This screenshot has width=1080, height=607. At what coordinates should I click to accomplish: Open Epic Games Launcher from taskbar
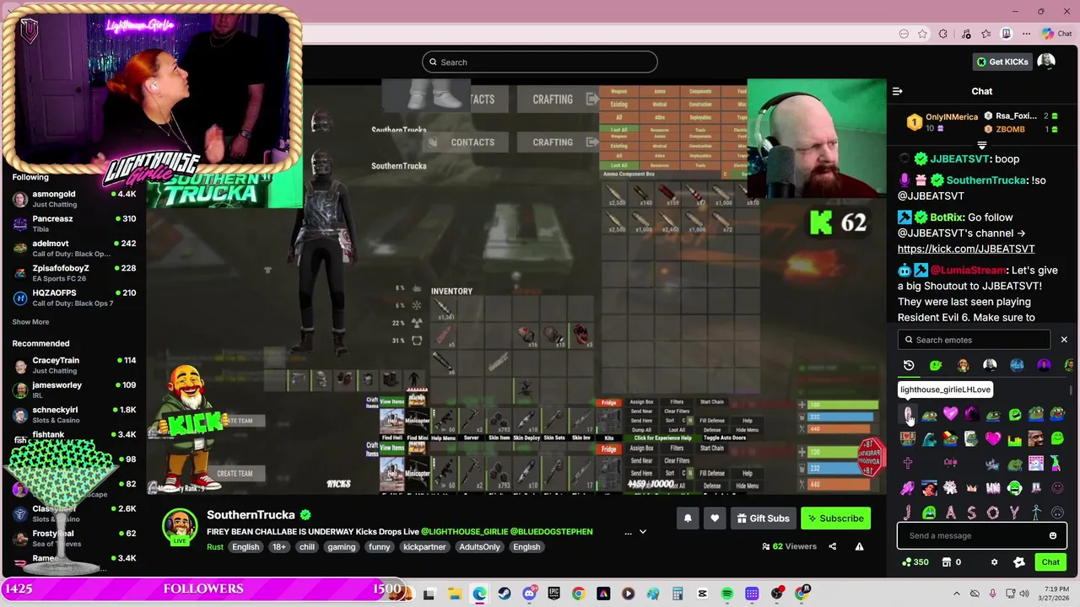[553, 594]
